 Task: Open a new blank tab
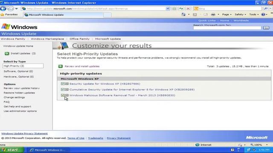[x=107, y=15]
